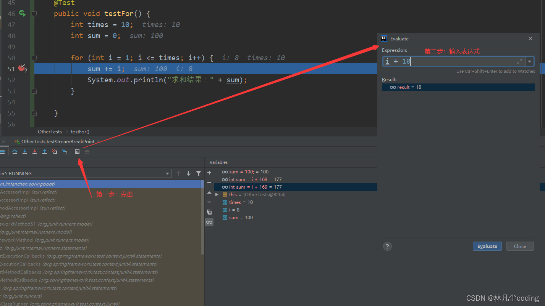Move watch down in Variables panel
Viewport: 545px width, 306px height.
(x=209, y=202)
